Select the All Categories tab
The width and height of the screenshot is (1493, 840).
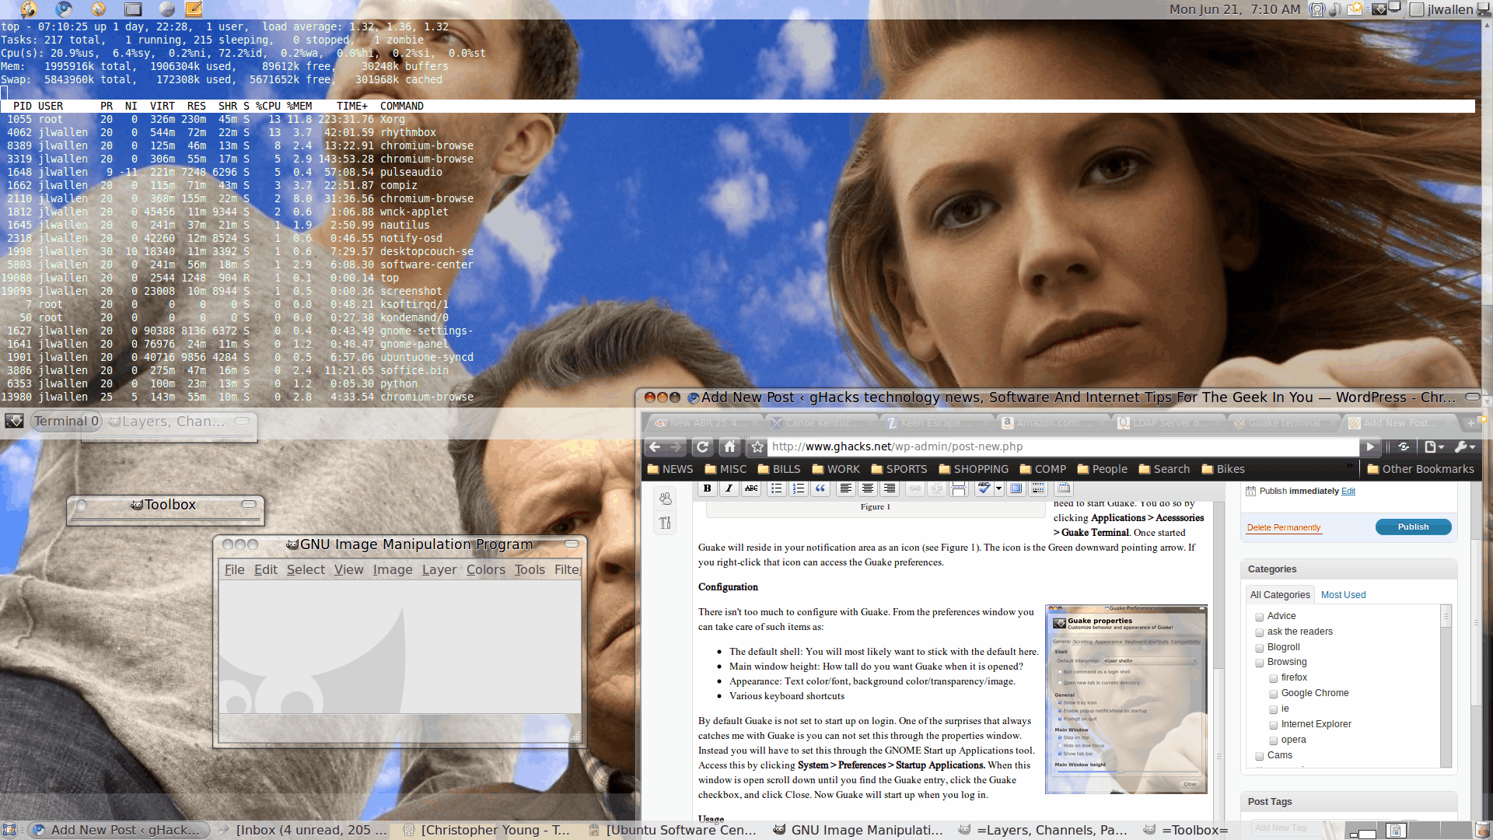(1280, 595)
